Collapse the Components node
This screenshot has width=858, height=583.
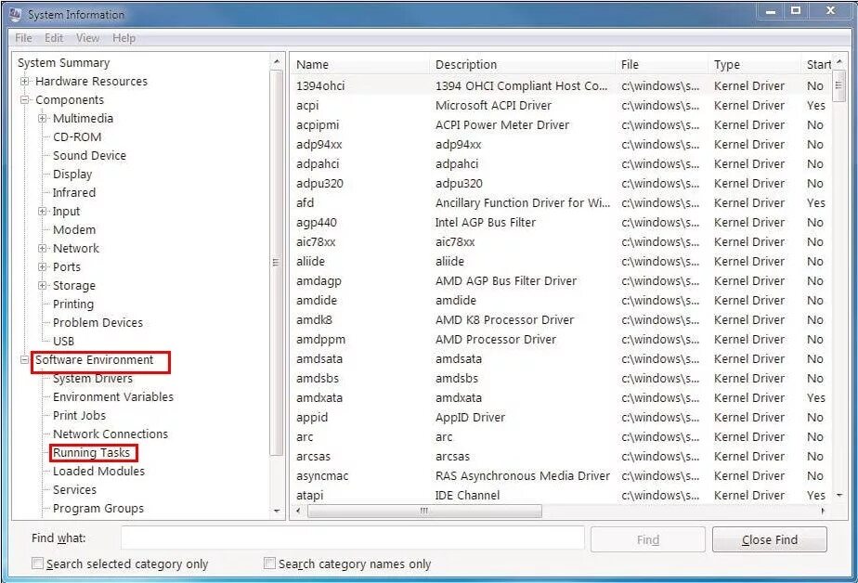tap(25, 99)
